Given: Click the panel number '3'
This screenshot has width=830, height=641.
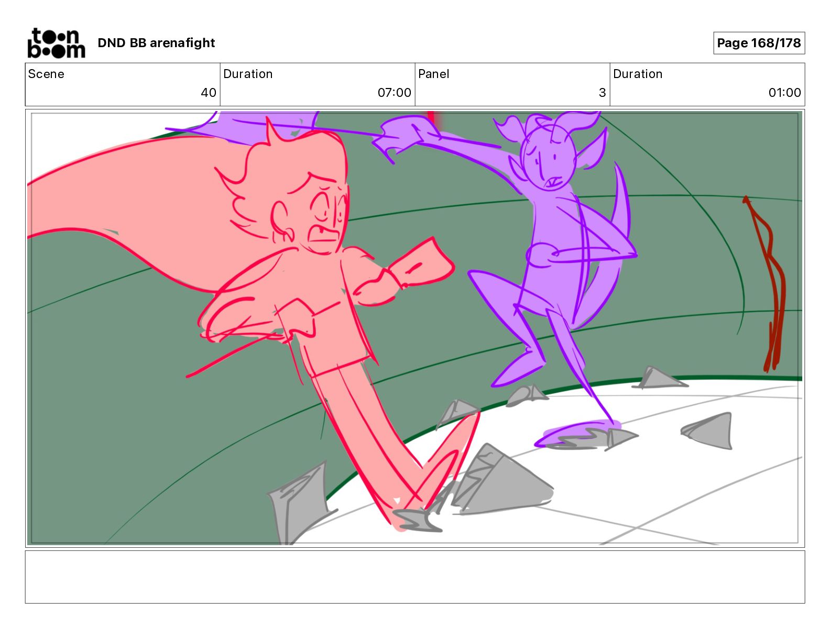Looking at the screenshot, I should pyautogui.click(x=603, y=93).
